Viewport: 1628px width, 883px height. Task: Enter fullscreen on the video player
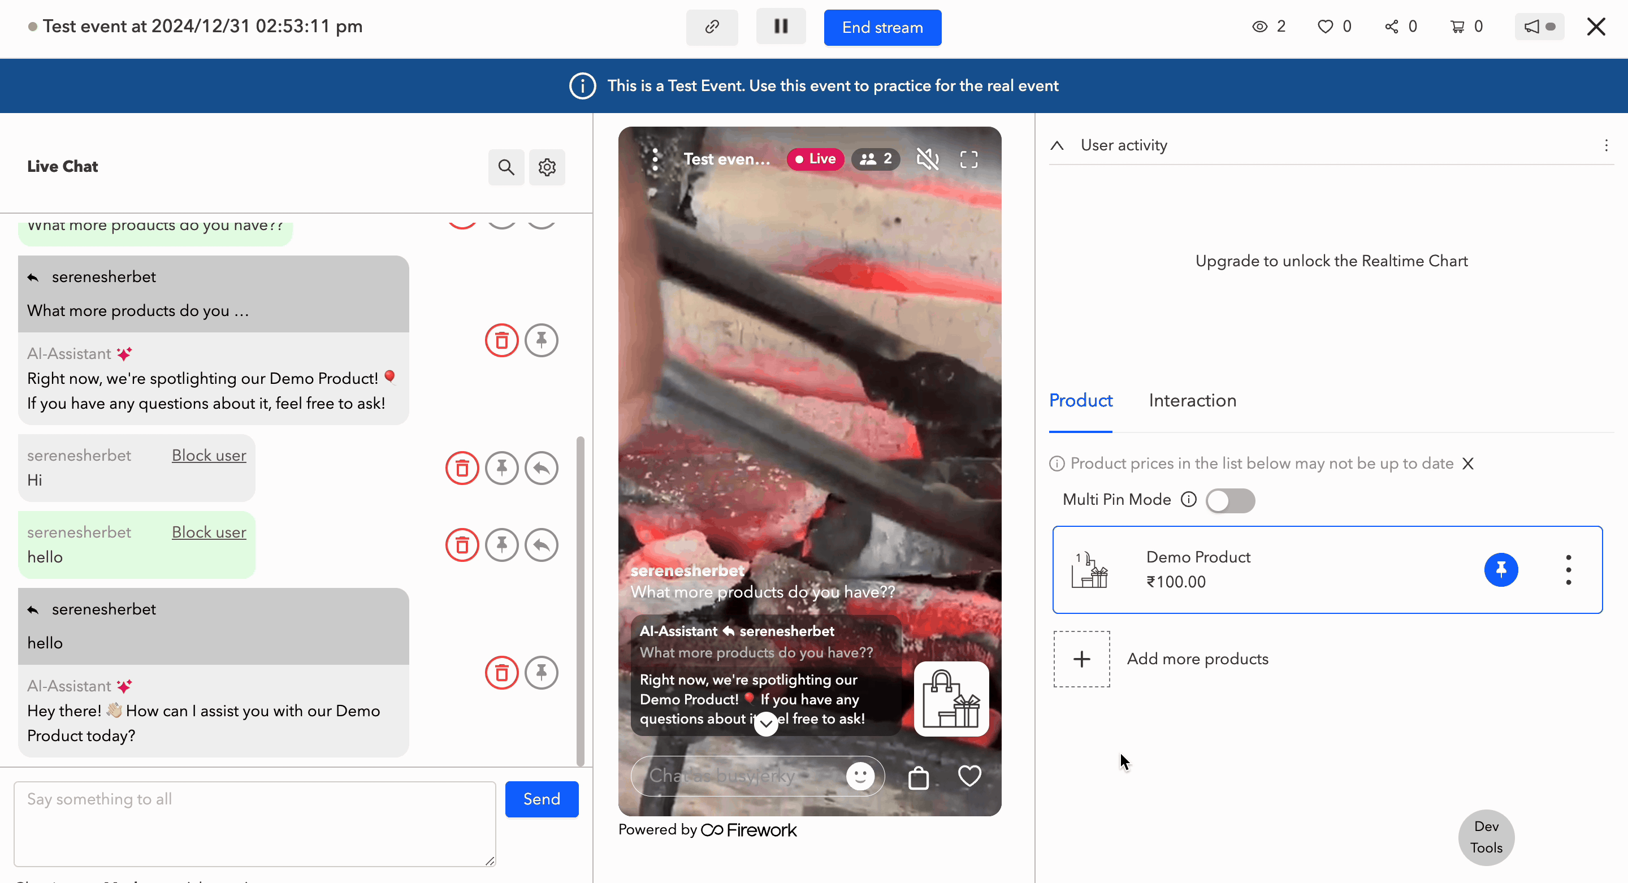968,159
